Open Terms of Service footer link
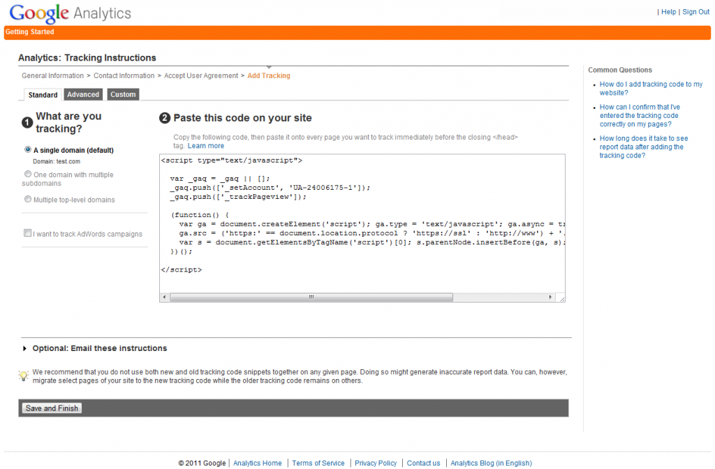 (318, 463)
